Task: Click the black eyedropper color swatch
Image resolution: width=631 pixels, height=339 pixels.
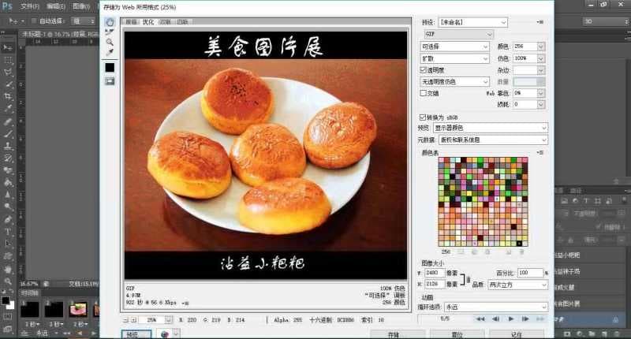Action: click(110, 68)
